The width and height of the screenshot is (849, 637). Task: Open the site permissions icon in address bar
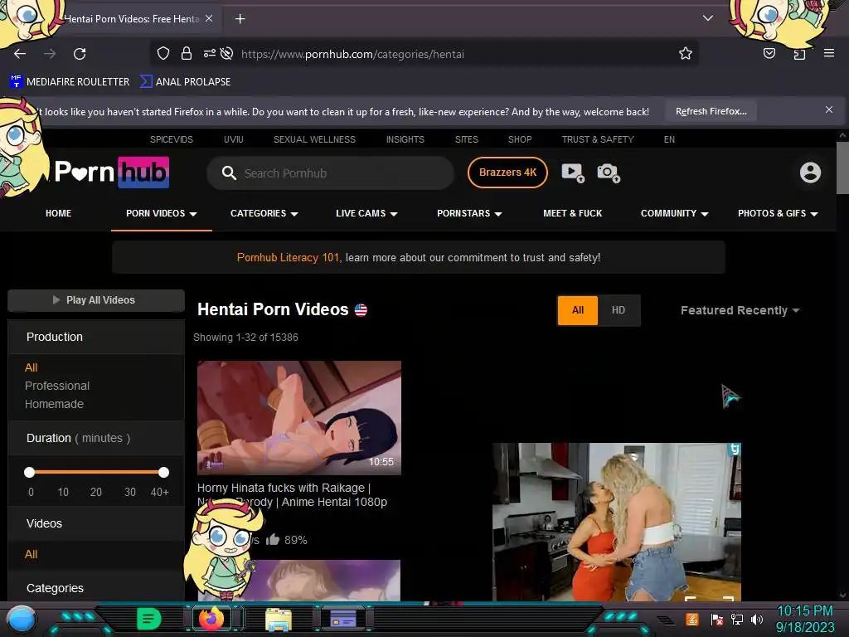(x=210, y=53)
